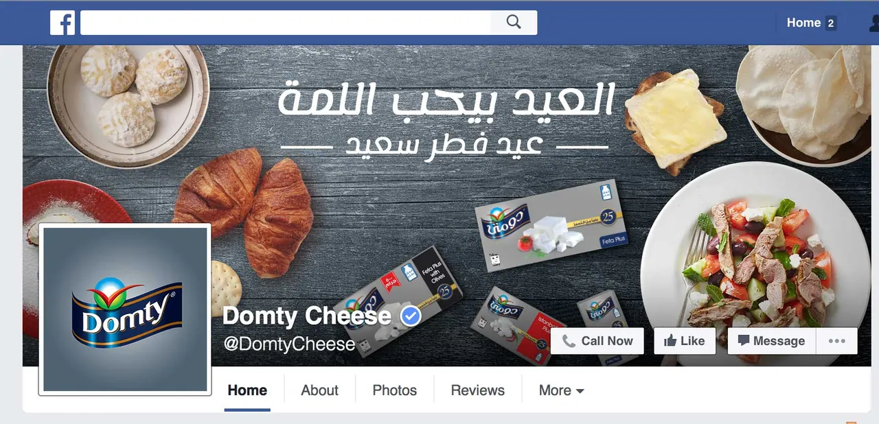Switch to the About tab
The width and height of the screenshot is (879, 424).
(x=319, y=390)
